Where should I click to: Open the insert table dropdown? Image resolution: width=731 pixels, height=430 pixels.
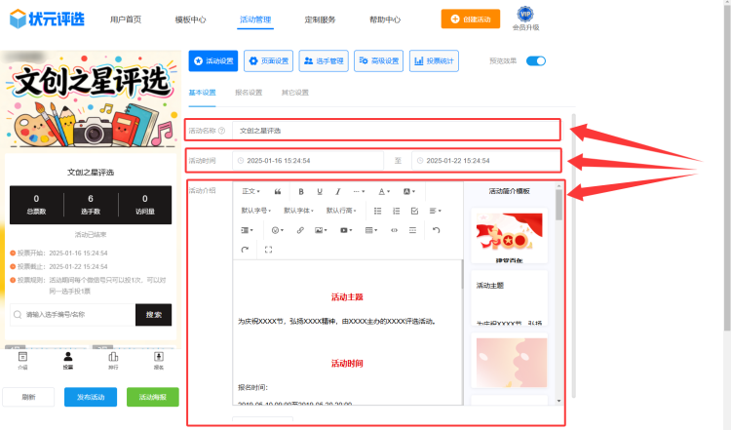(371, 230)
